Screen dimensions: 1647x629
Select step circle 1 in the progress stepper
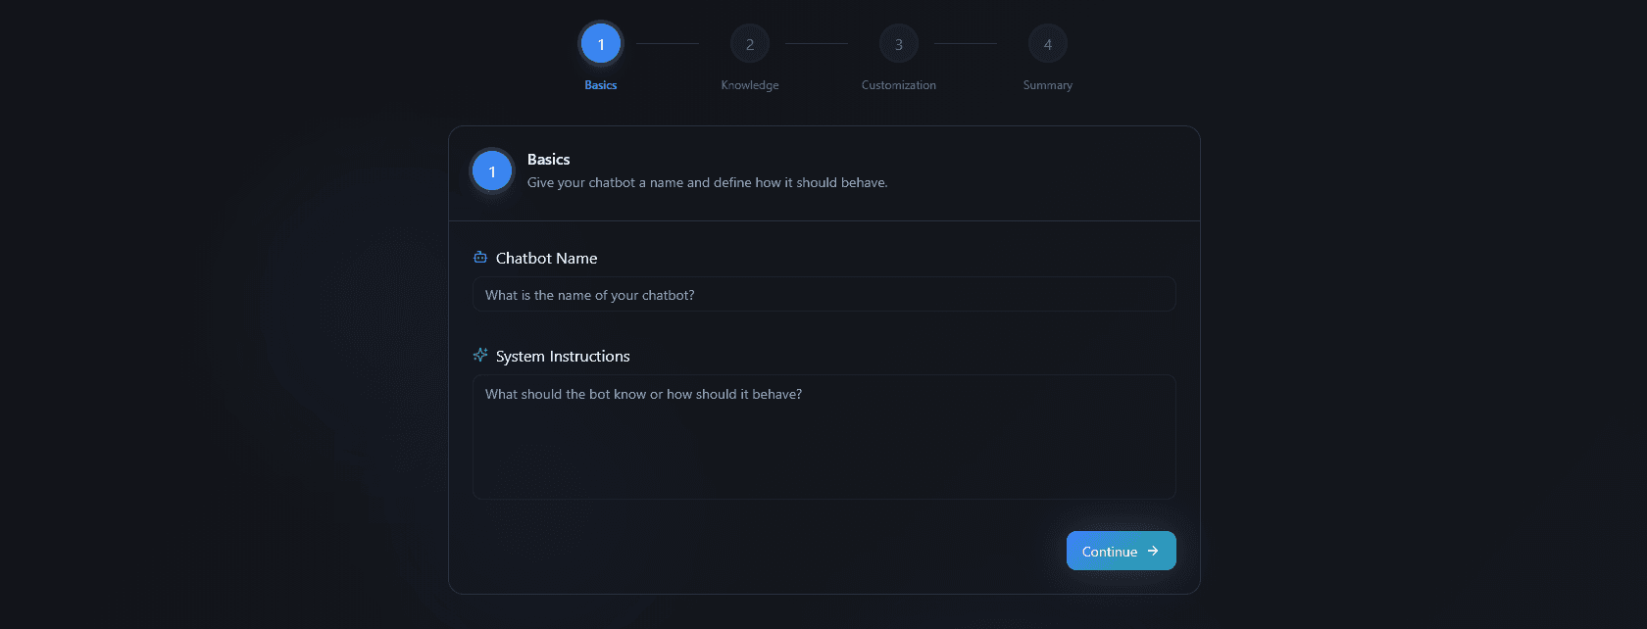[x=600, y=43]
